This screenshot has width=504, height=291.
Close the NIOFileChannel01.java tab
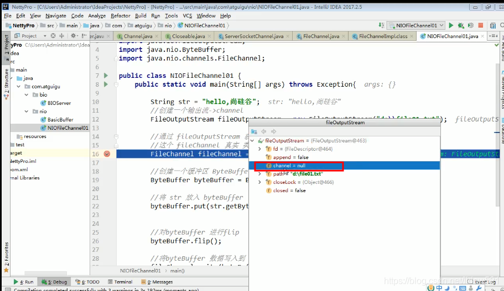(482, 36)
